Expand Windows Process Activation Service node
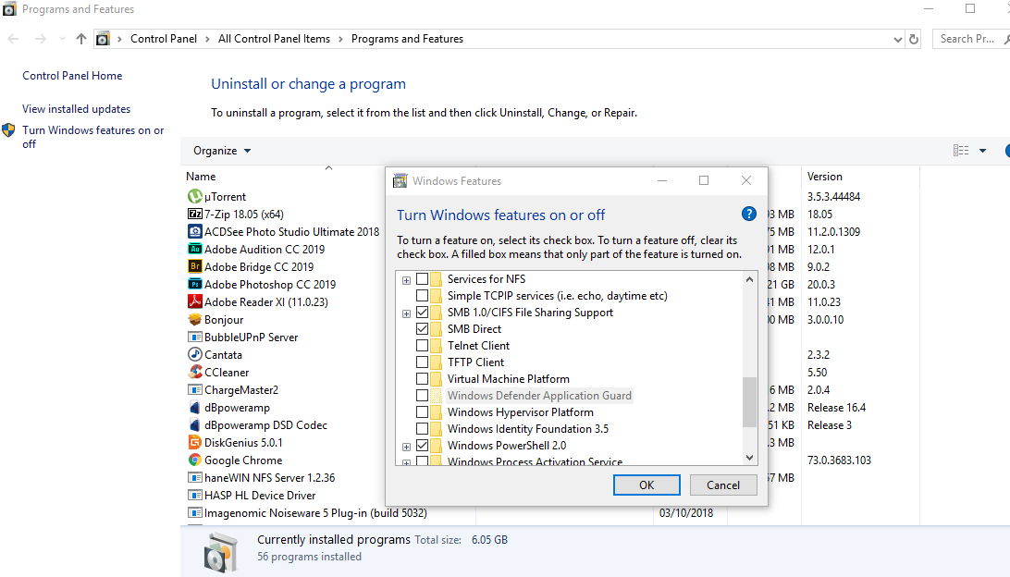This screenshot has height=577, width=1010. tap(406, 462)
